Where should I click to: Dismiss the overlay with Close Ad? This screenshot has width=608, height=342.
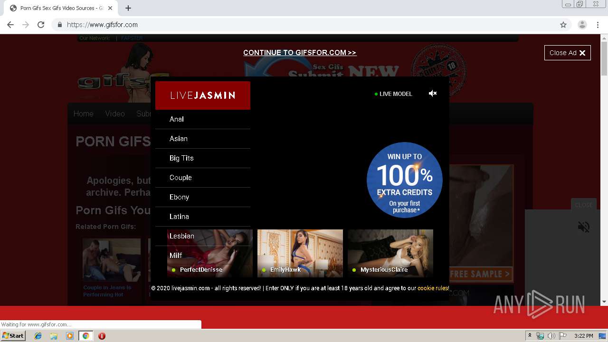568,53
